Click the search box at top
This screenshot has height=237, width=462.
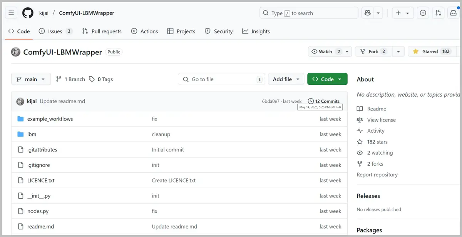coord(309,13)
